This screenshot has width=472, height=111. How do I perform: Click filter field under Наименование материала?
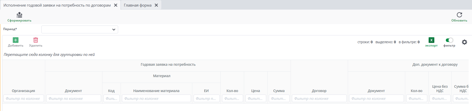pyautogui.click(x=156, y=99)
